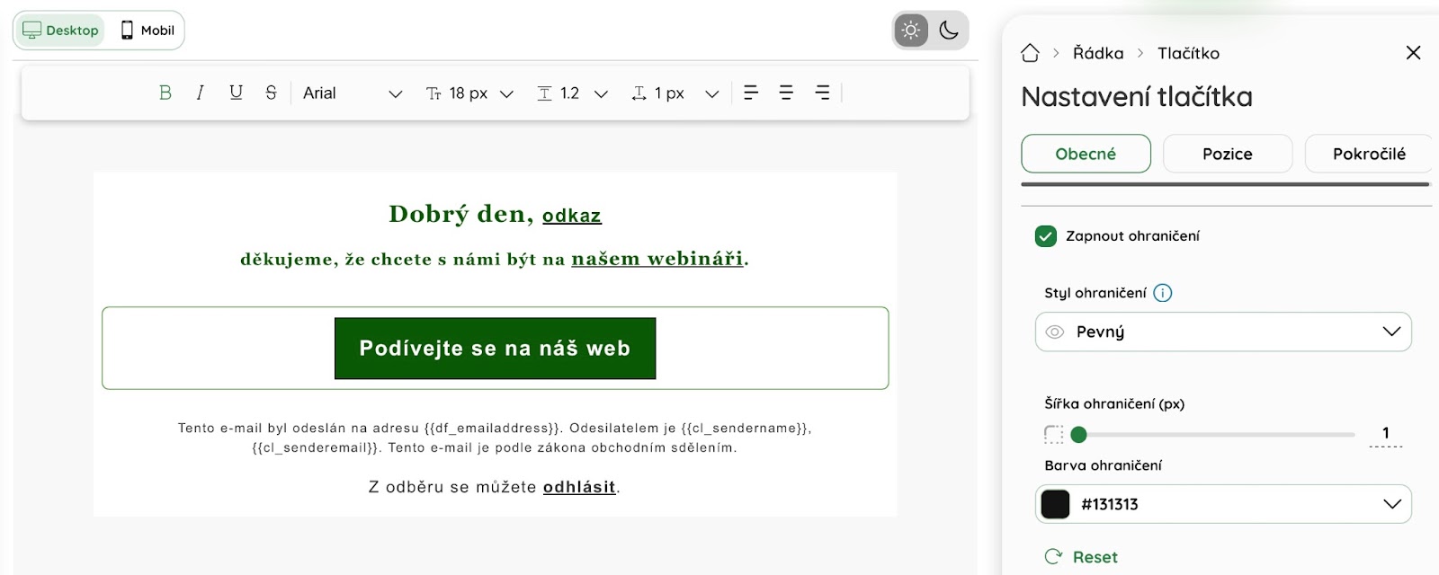Open the Pevný border style dropdown
1439x575 pixels.
1223,332
